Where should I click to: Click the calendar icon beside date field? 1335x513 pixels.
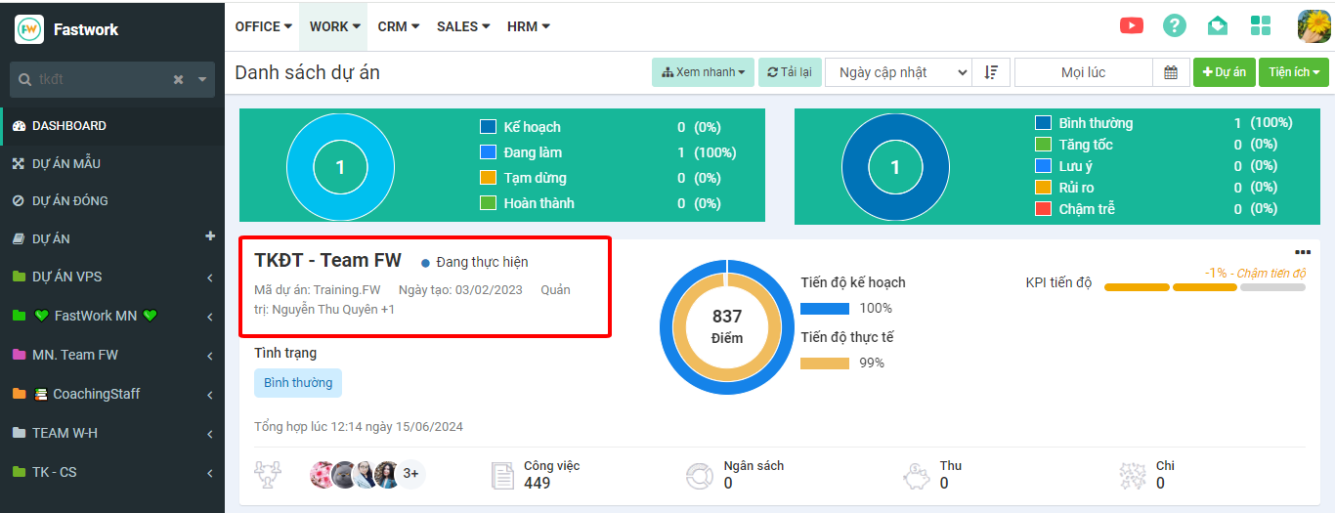coord(1171,72)
